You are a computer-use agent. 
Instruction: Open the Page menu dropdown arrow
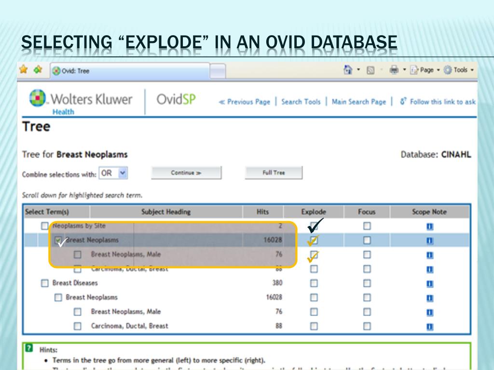point(438,70)
